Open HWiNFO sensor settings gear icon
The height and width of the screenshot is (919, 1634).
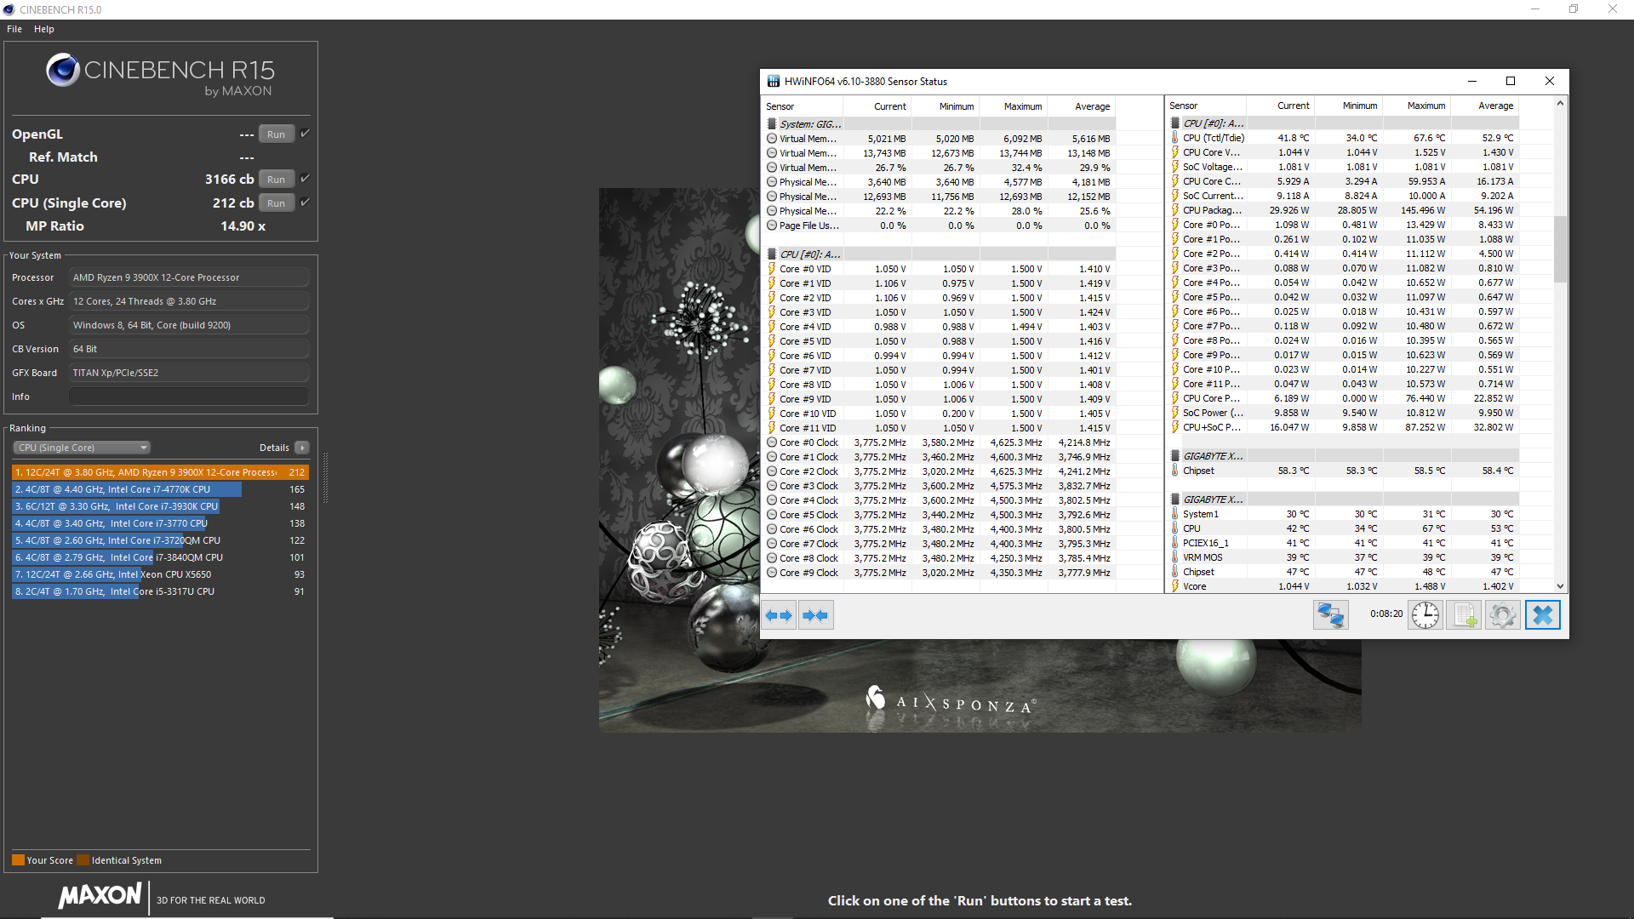tap(1503, 614)
